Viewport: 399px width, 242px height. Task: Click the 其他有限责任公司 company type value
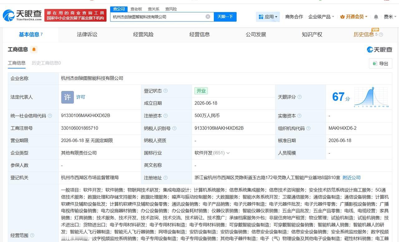tap(79, 153)
